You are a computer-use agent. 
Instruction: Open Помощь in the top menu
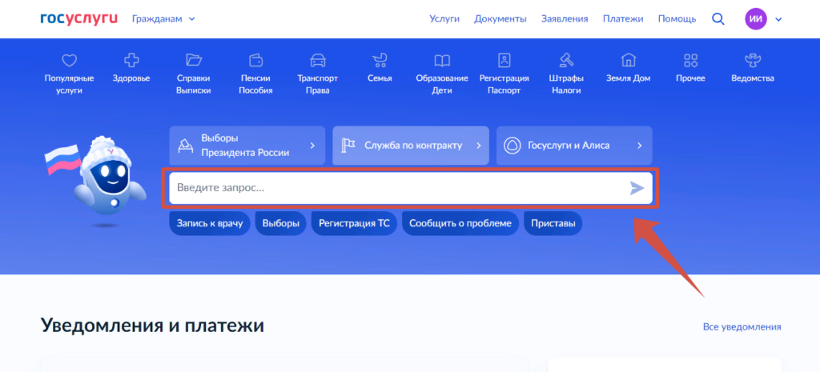677,19
